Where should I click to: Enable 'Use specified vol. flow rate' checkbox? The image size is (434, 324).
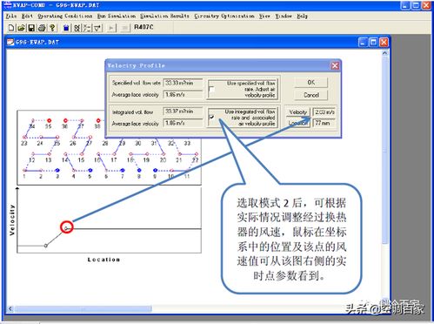pos(211,90)
